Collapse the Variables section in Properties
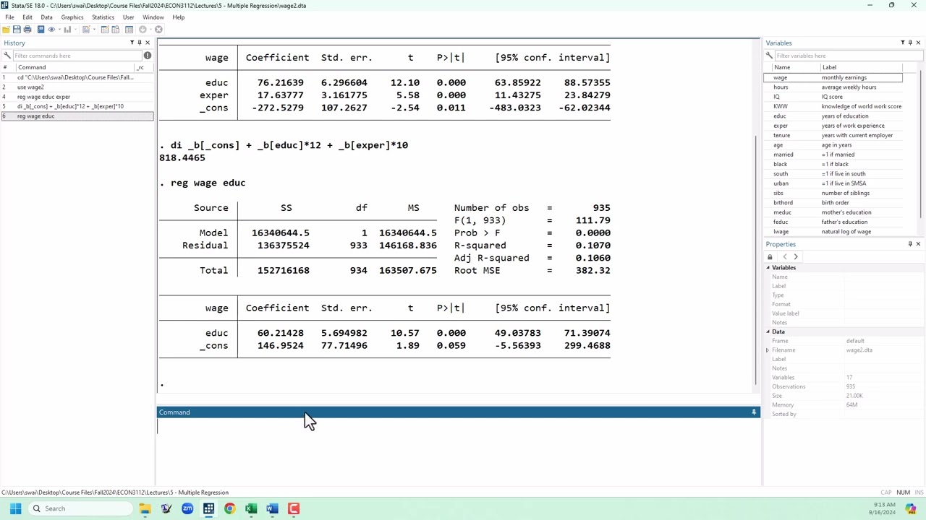The height and width of the screenshot is (520, 926). 768,268
